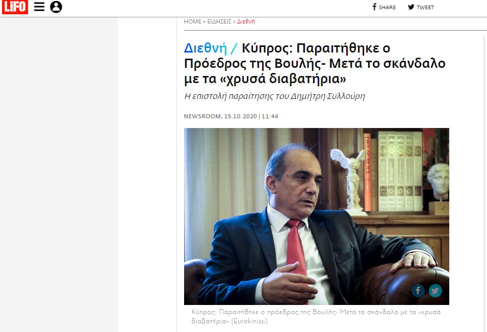This screenshot has height=332, width=487.
Task: Click the Twitter bird icon in the top header
Action: pos(411,7)
